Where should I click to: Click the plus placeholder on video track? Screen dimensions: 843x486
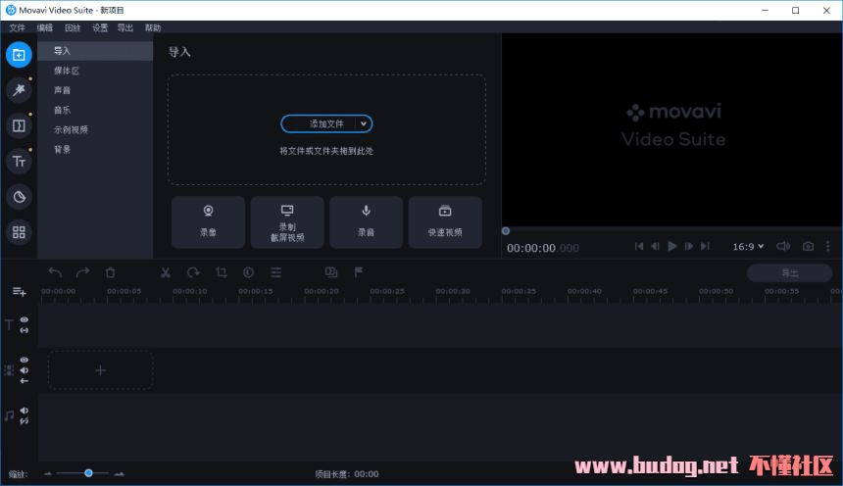coord(101,370)
